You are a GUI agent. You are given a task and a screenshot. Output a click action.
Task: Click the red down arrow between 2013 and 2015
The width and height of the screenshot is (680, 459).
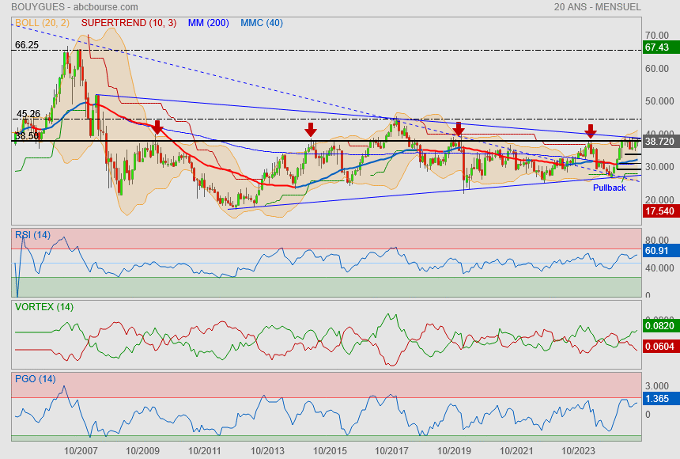pyautogui.click(x=311, y=129)
